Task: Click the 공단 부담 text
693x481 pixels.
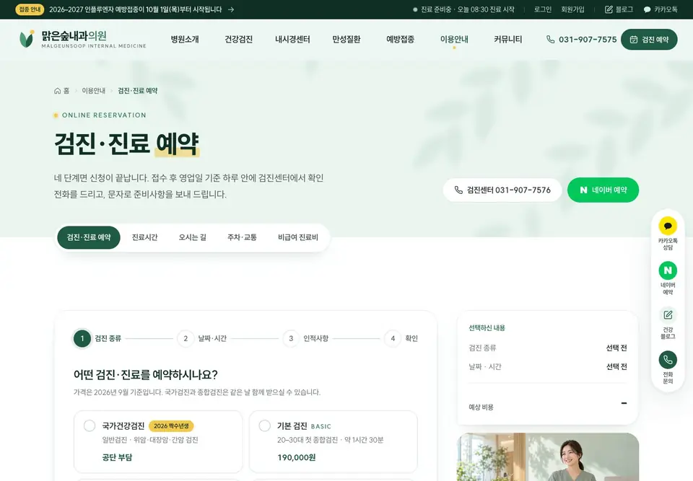Action: point(117,457)
